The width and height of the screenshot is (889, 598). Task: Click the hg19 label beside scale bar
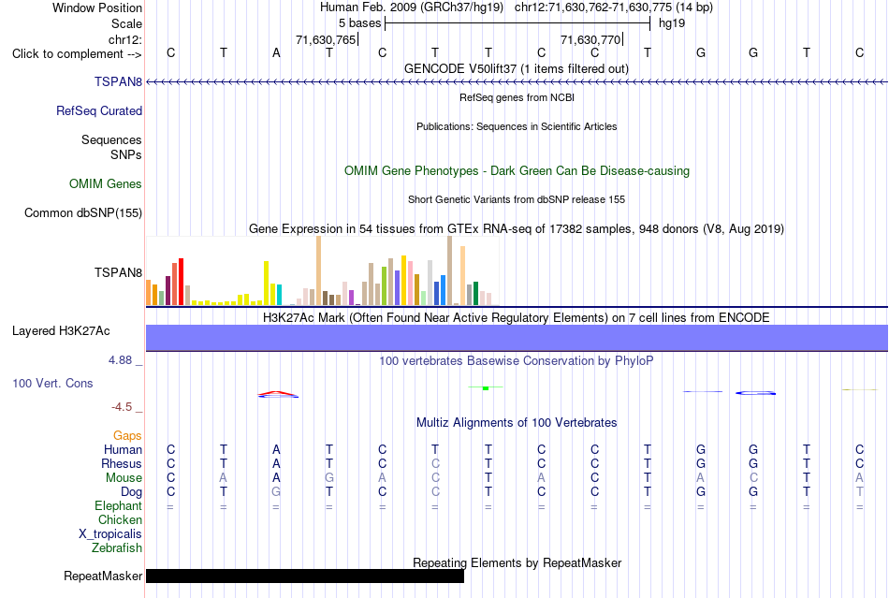tap(672, 23)
